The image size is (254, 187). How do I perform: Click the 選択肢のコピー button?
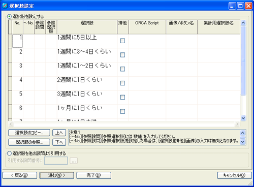coord(29,133)
